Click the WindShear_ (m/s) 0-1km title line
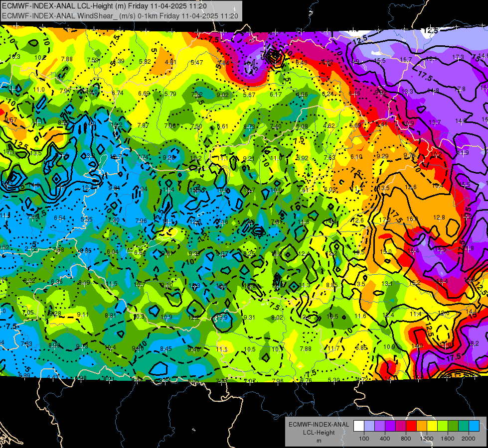This screenshot has width=488, height=448. tap(120, 16)
